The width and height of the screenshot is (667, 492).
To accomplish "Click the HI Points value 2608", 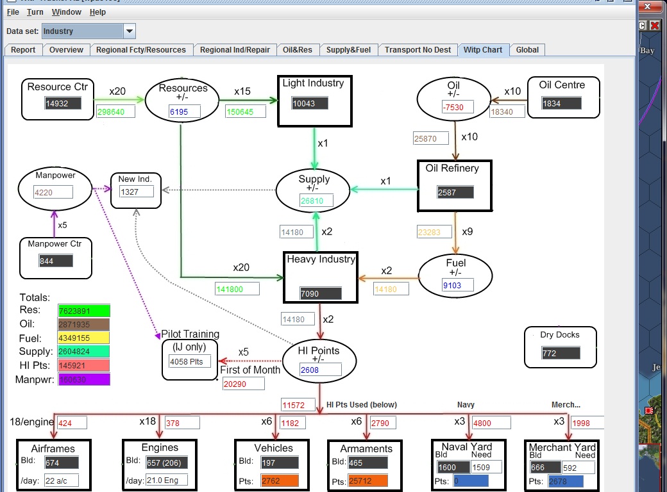I will coord(320,370).
